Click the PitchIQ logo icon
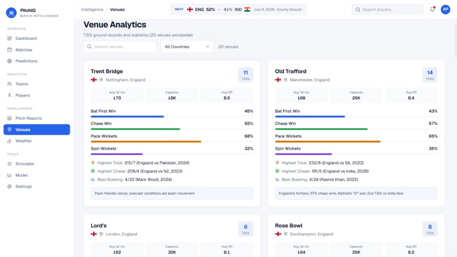 11,13
